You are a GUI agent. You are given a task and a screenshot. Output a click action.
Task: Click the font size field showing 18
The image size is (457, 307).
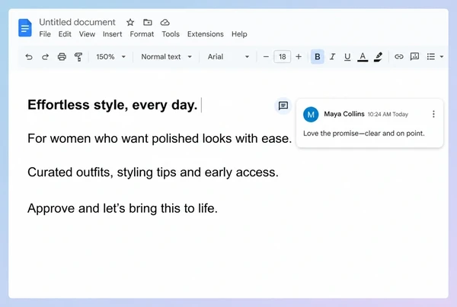tap(282, 57)
